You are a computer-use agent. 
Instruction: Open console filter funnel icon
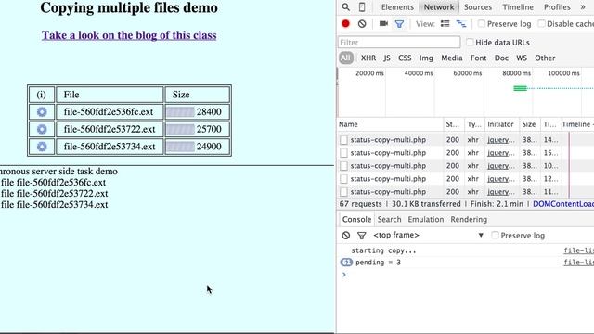click(x=361, y=236)
